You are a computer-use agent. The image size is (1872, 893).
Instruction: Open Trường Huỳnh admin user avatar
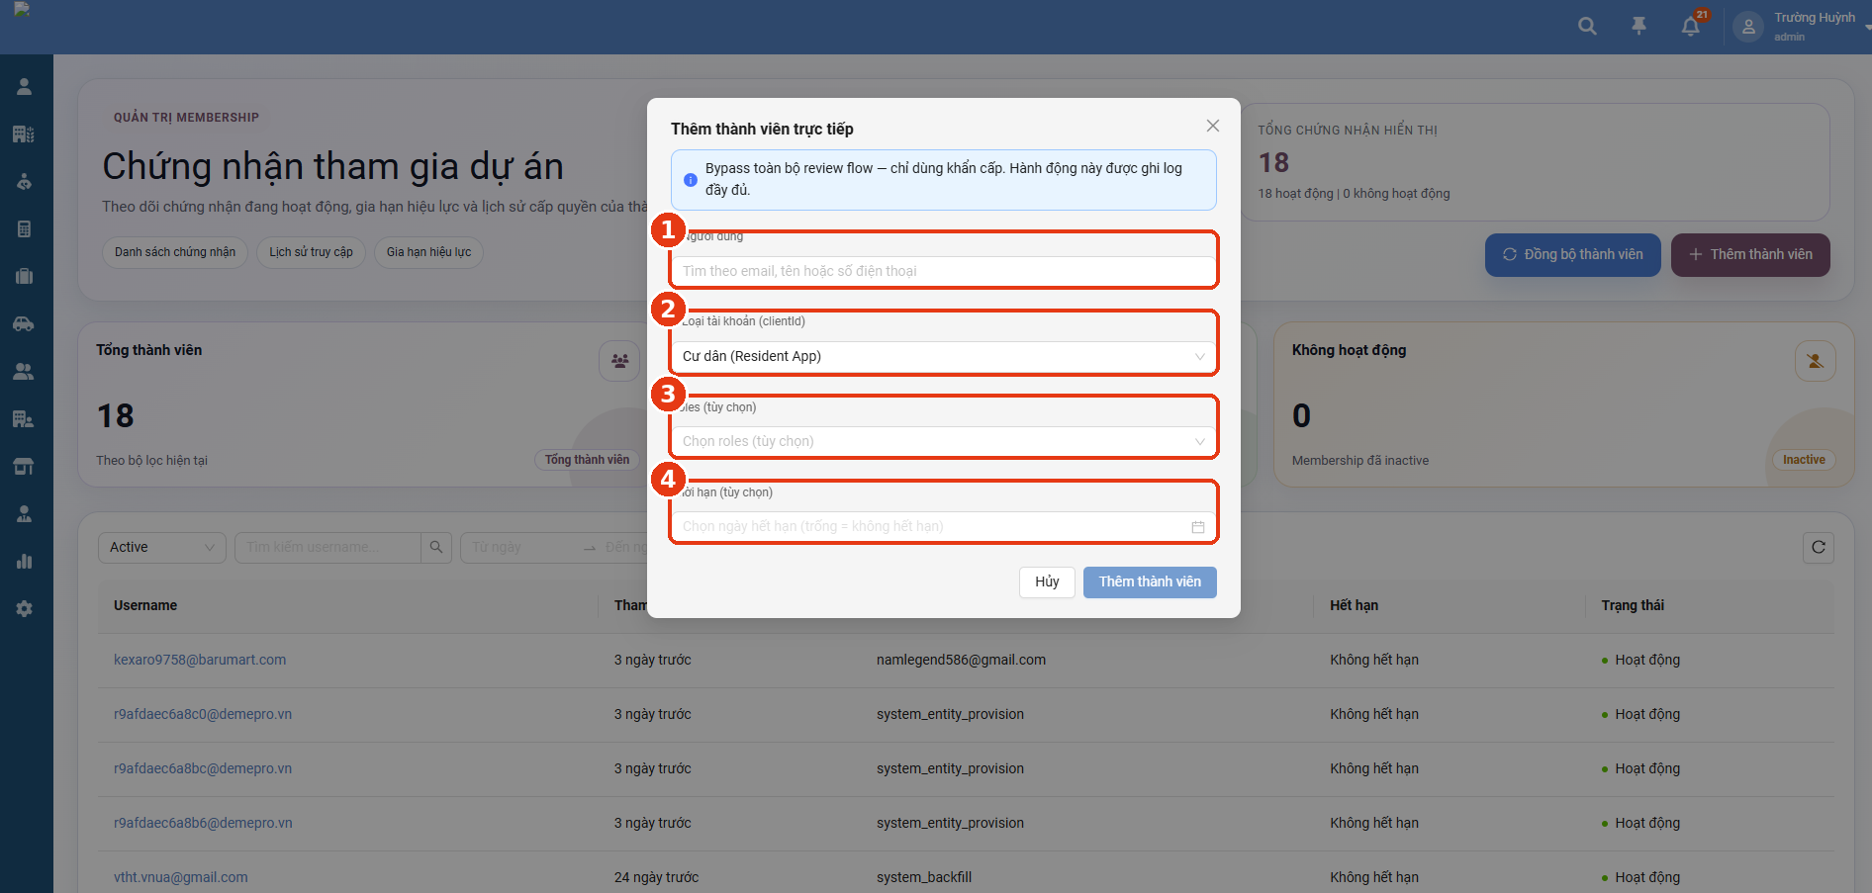1748,27
